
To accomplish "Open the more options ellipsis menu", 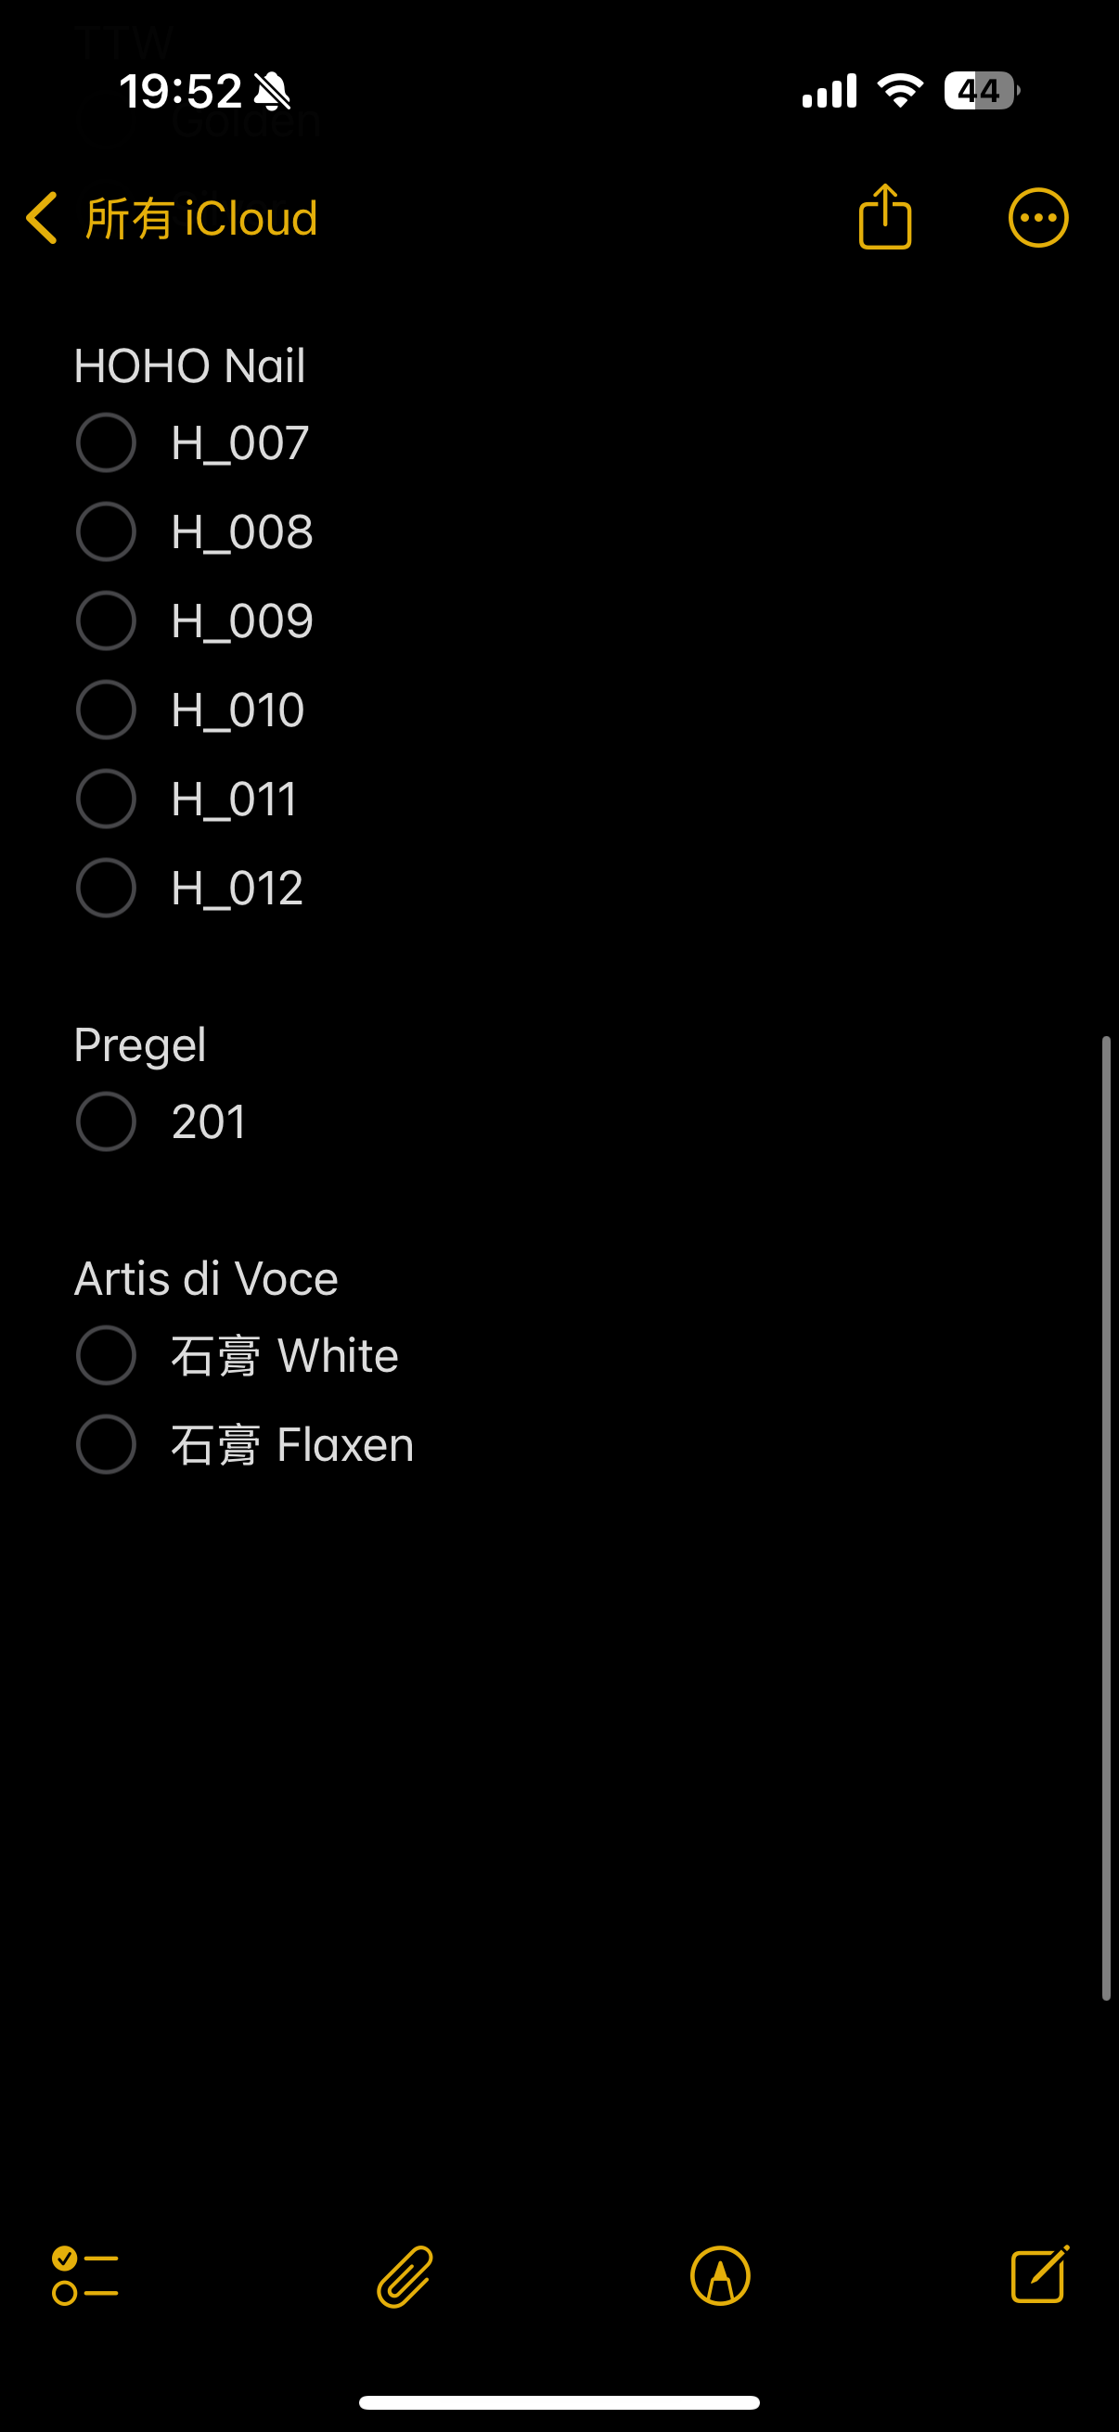I will click(1037, 218).
